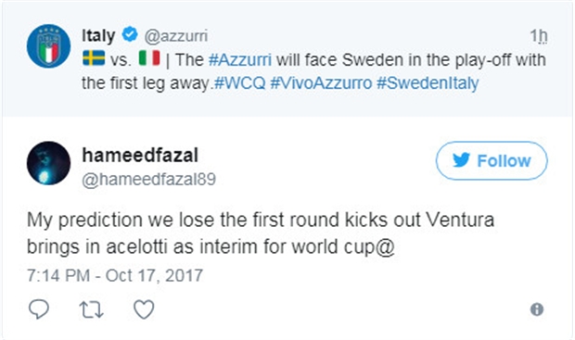Retweet using the arrows icon
Image resolution: width=575 pixels, height=340 pixels.
(91, 310)
